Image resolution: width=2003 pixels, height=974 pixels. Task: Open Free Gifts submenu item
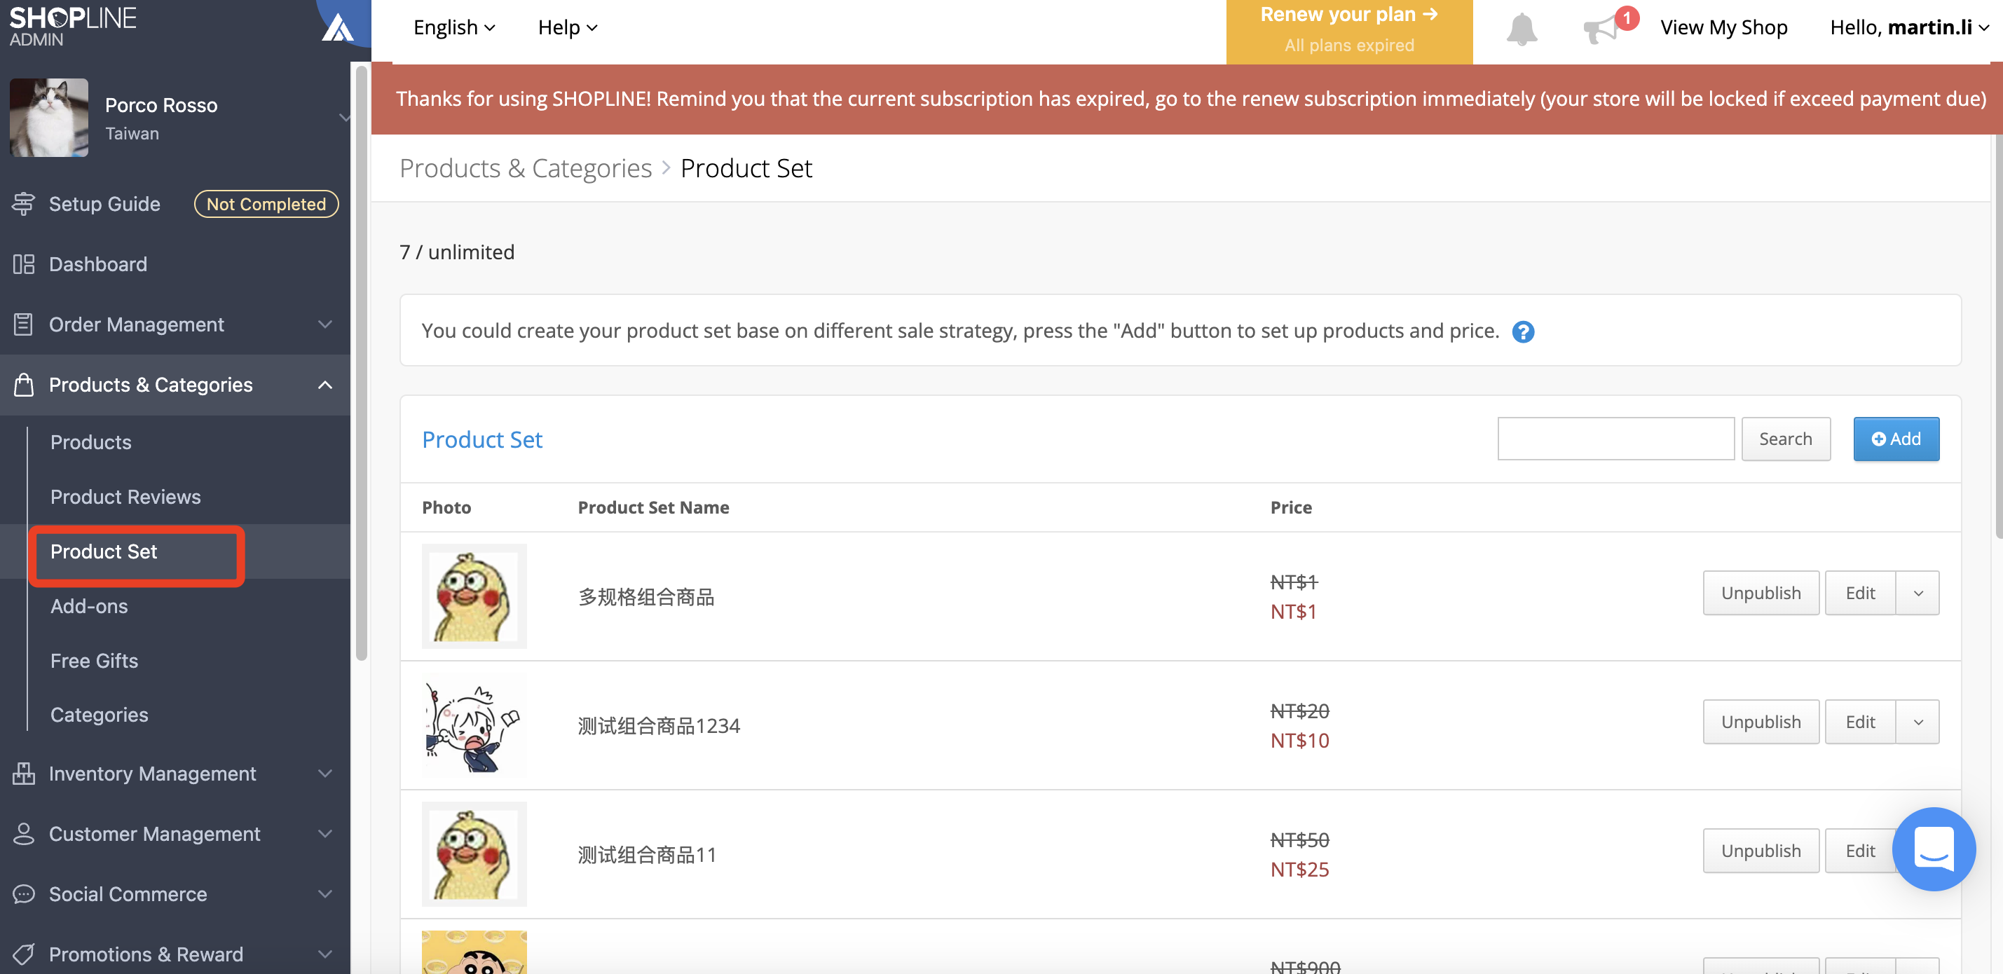(x=94, y=661)
